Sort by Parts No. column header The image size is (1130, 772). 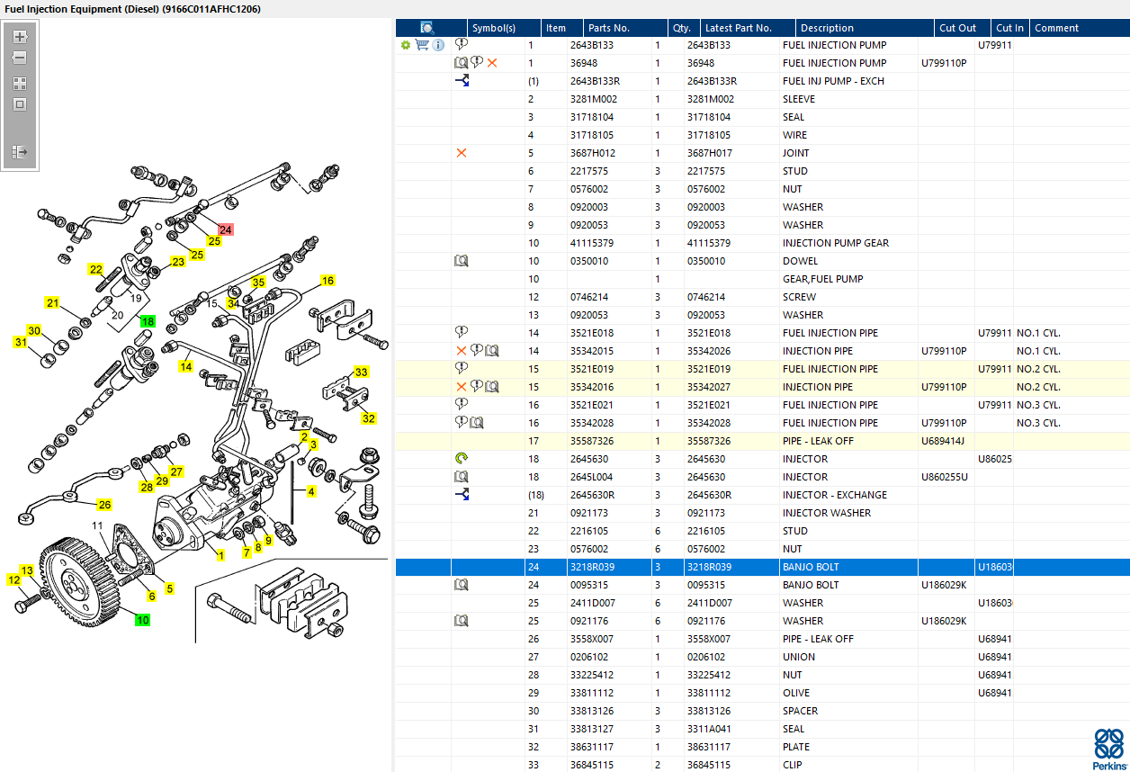624,28
